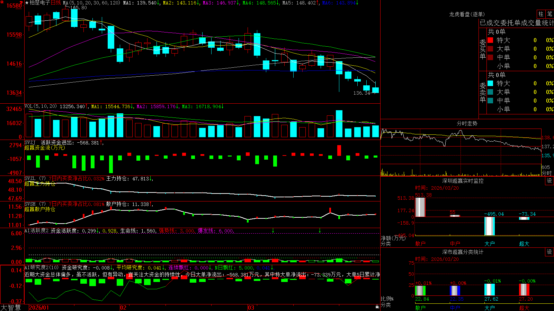This screenshot has width=554, height=311.
Task: Click the lock icon at the timeline's right end
Action: (377, 307)
